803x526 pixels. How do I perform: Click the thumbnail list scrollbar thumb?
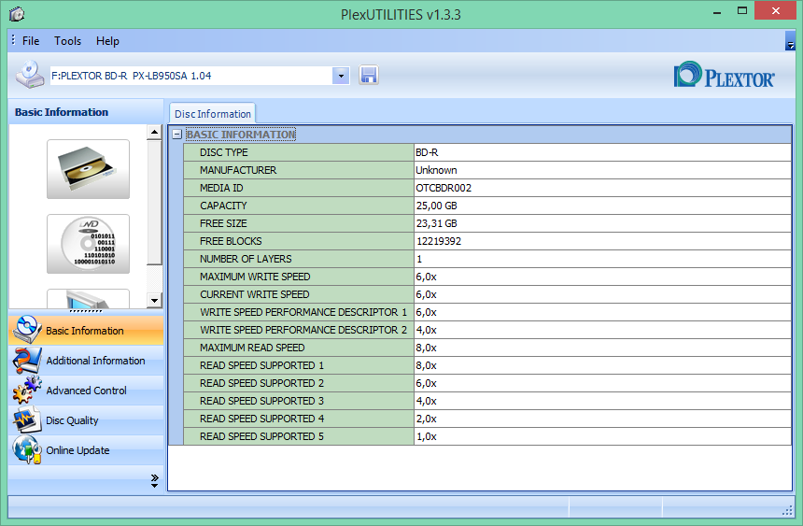coord(154,203)
